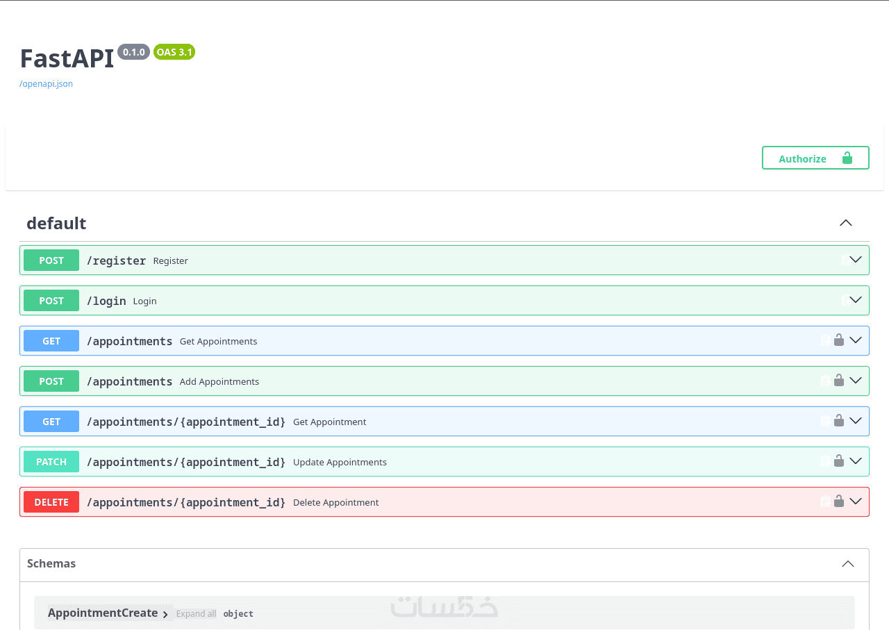Click lock icon on GET /appointments/{appointment_id} row

[x=839, y=421]
